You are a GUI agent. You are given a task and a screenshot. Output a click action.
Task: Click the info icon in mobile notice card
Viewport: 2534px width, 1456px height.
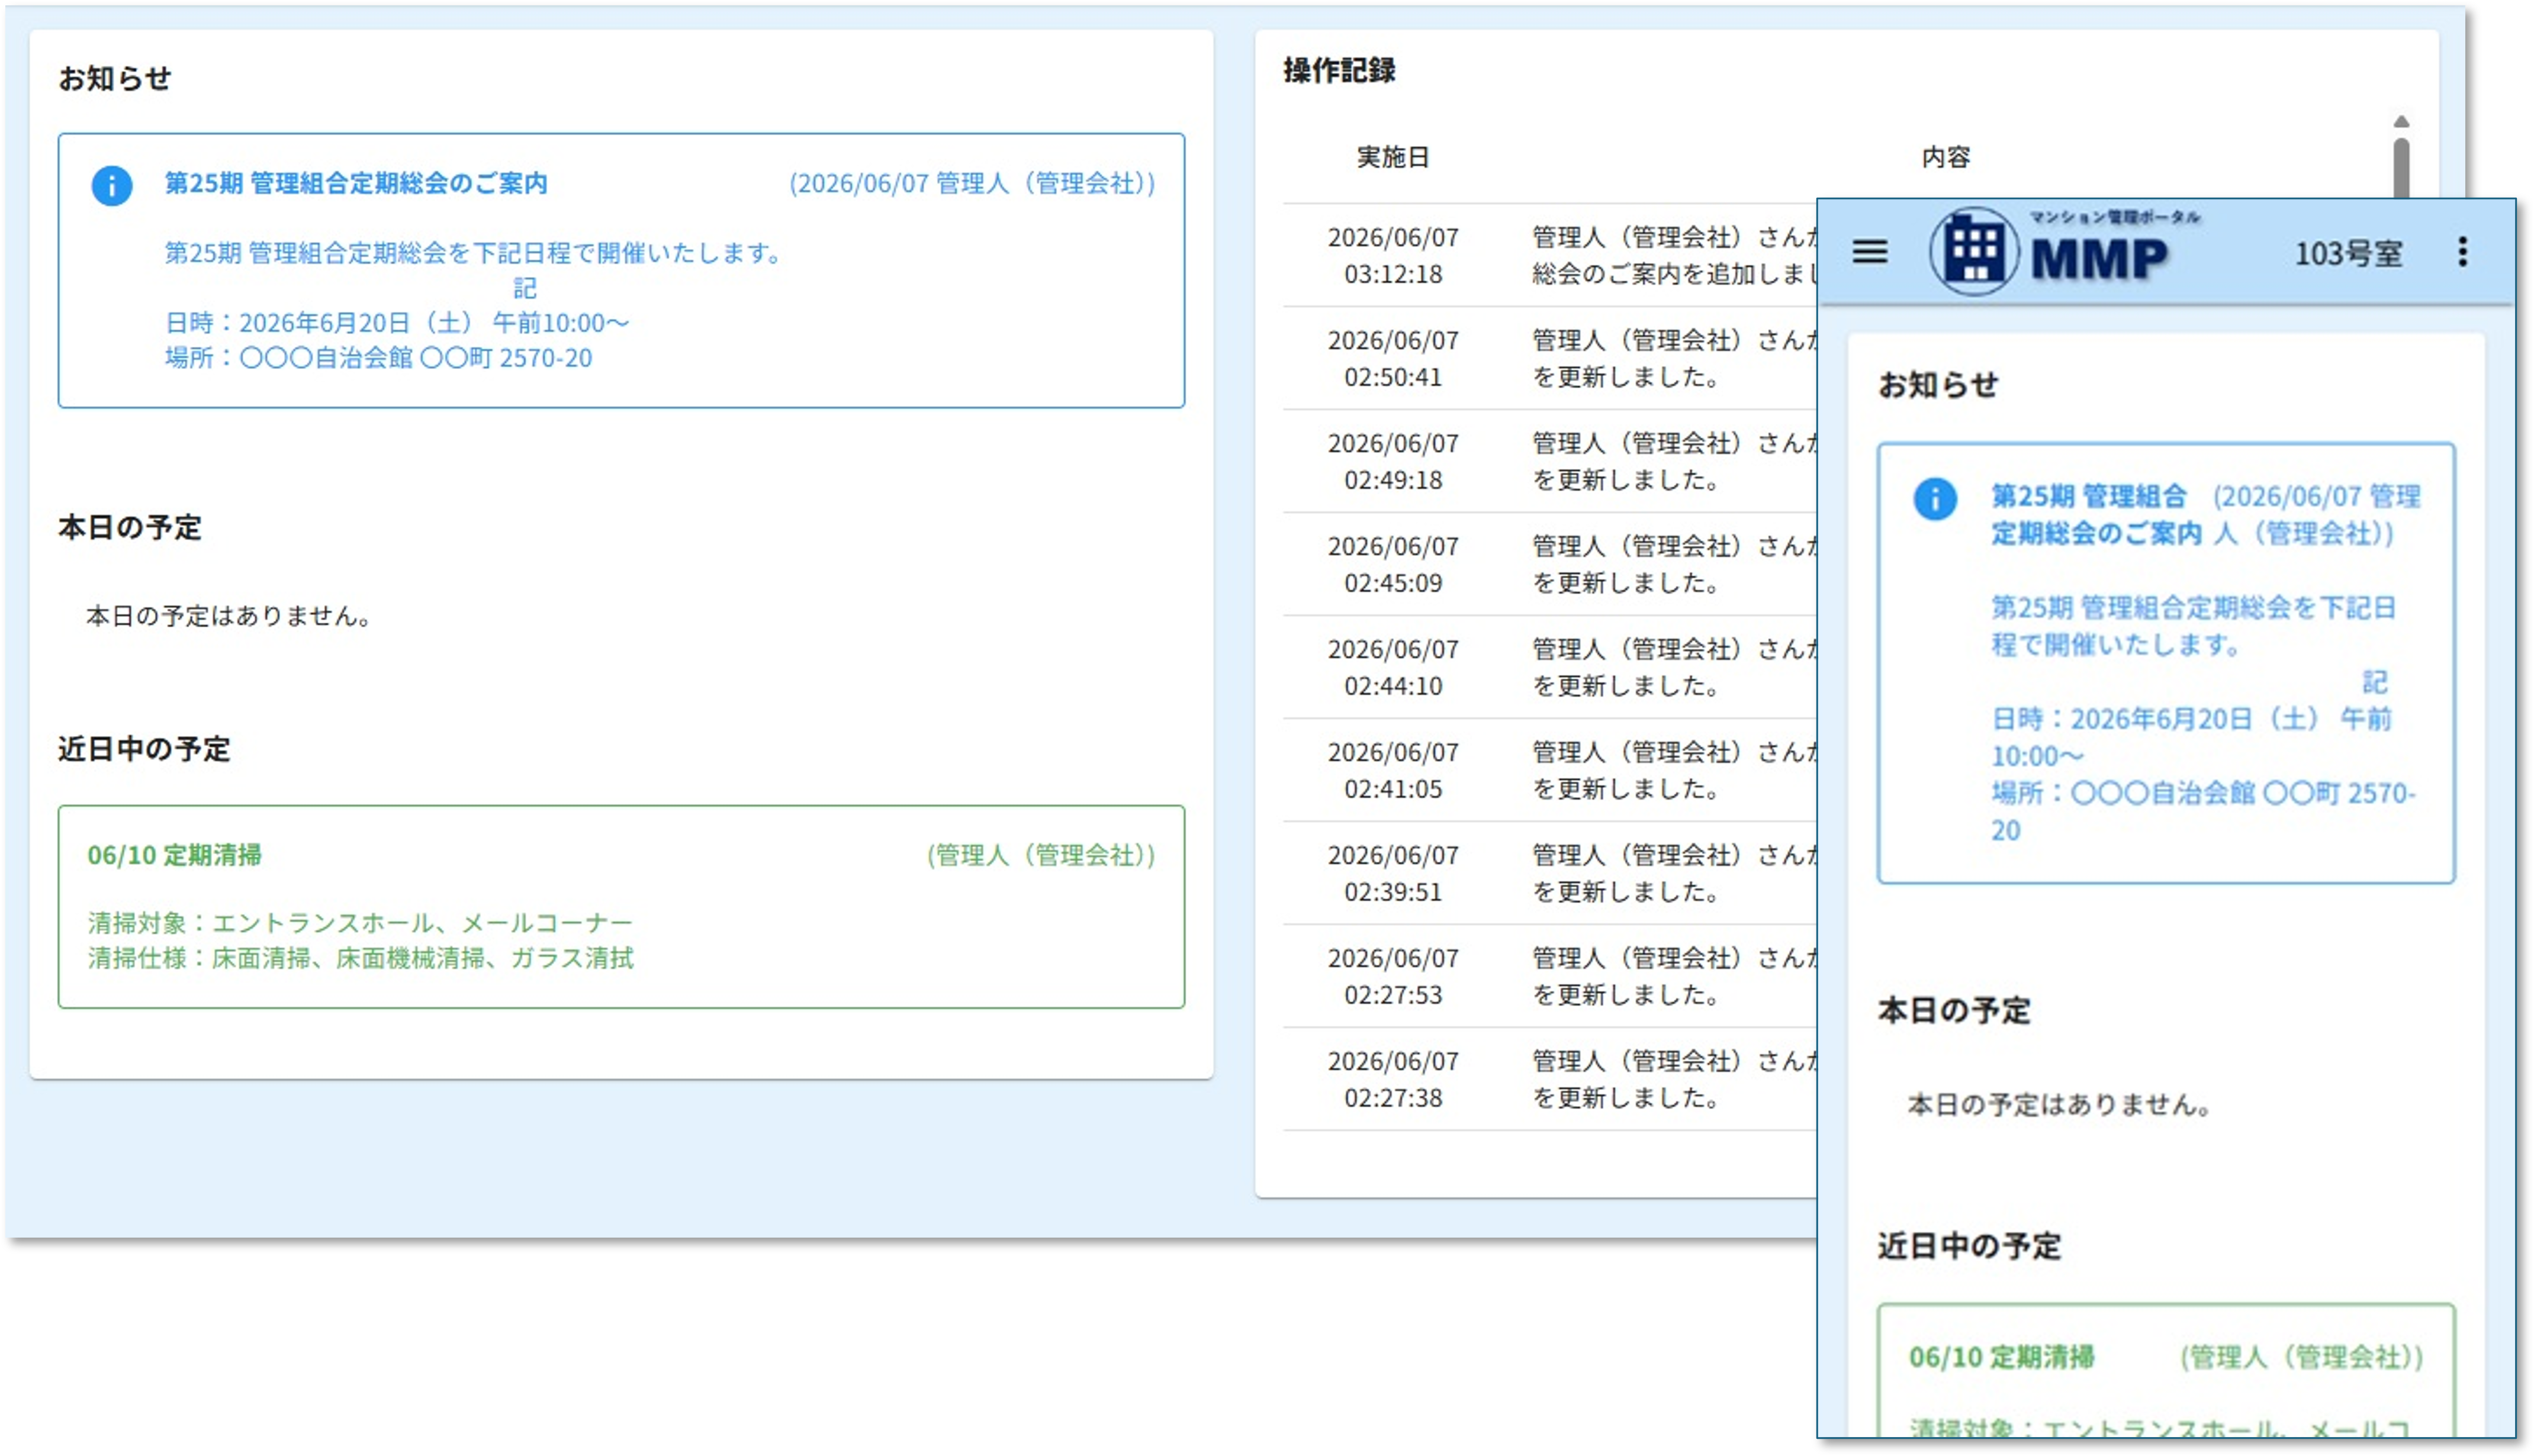tap(1934, 498)
